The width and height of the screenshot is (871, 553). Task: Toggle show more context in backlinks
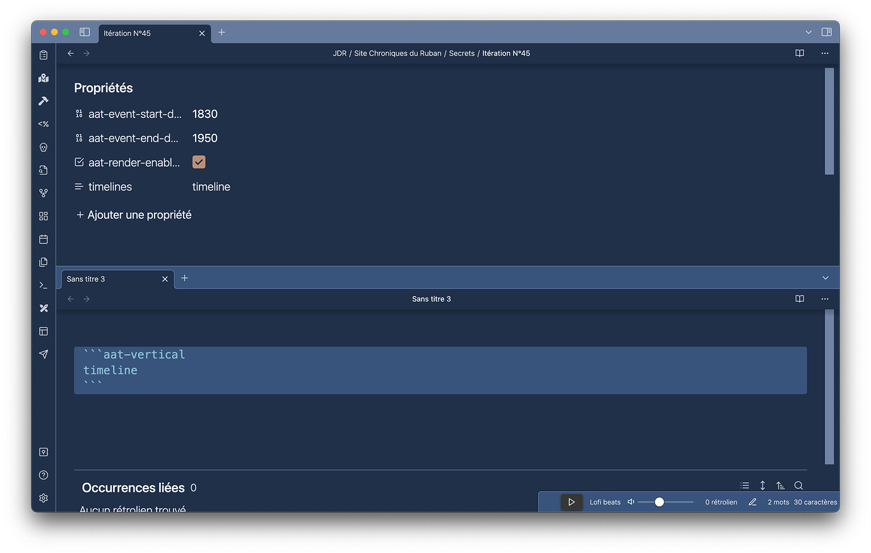(x=762, y=485)
